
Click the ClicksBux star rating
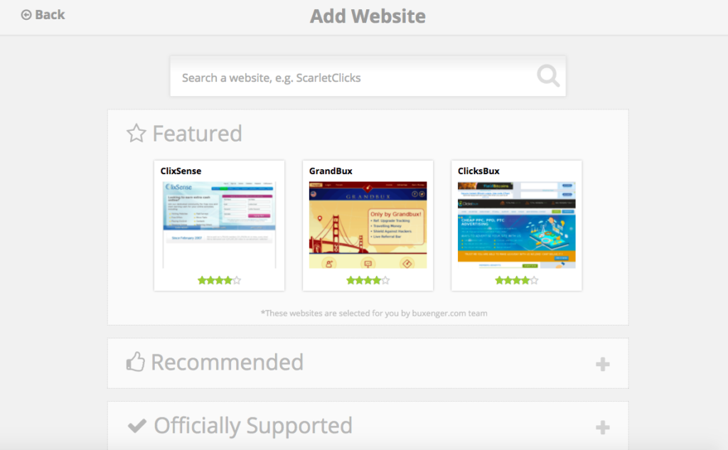pyautogui.click(x=516, y=280)
